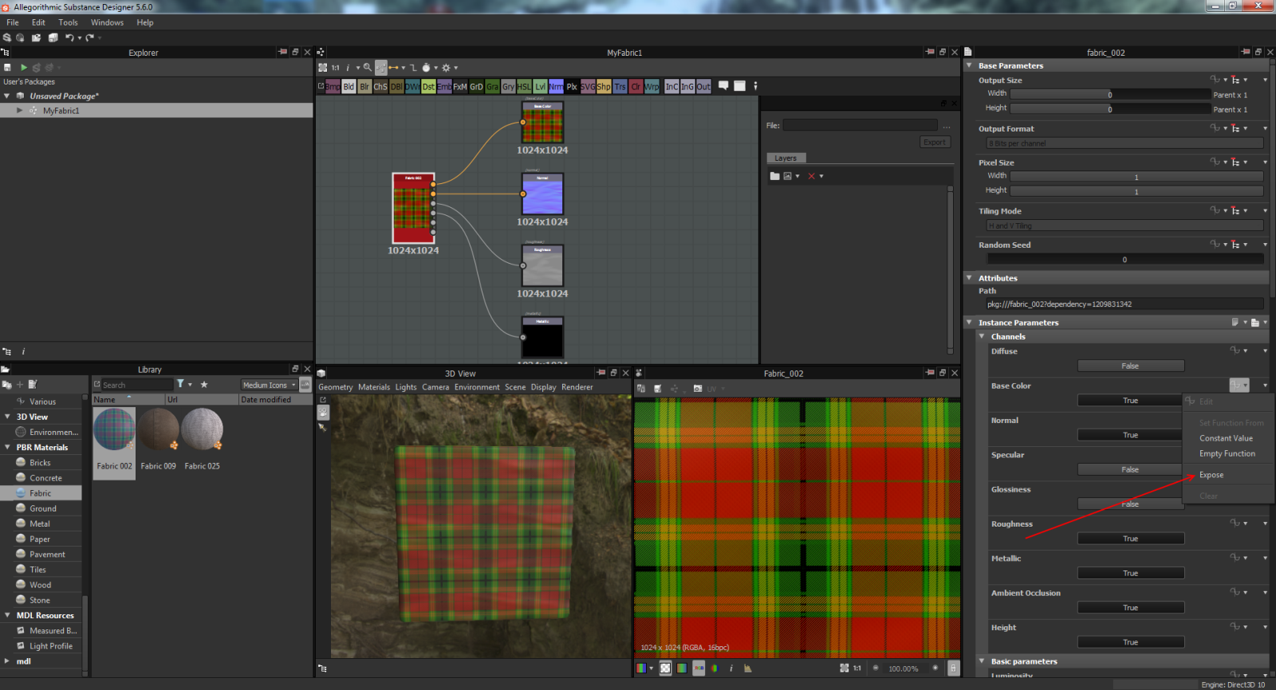Toggle the Metallic channel True button
This screenshot has width=1276, height=690.
tap(1131, 573)
